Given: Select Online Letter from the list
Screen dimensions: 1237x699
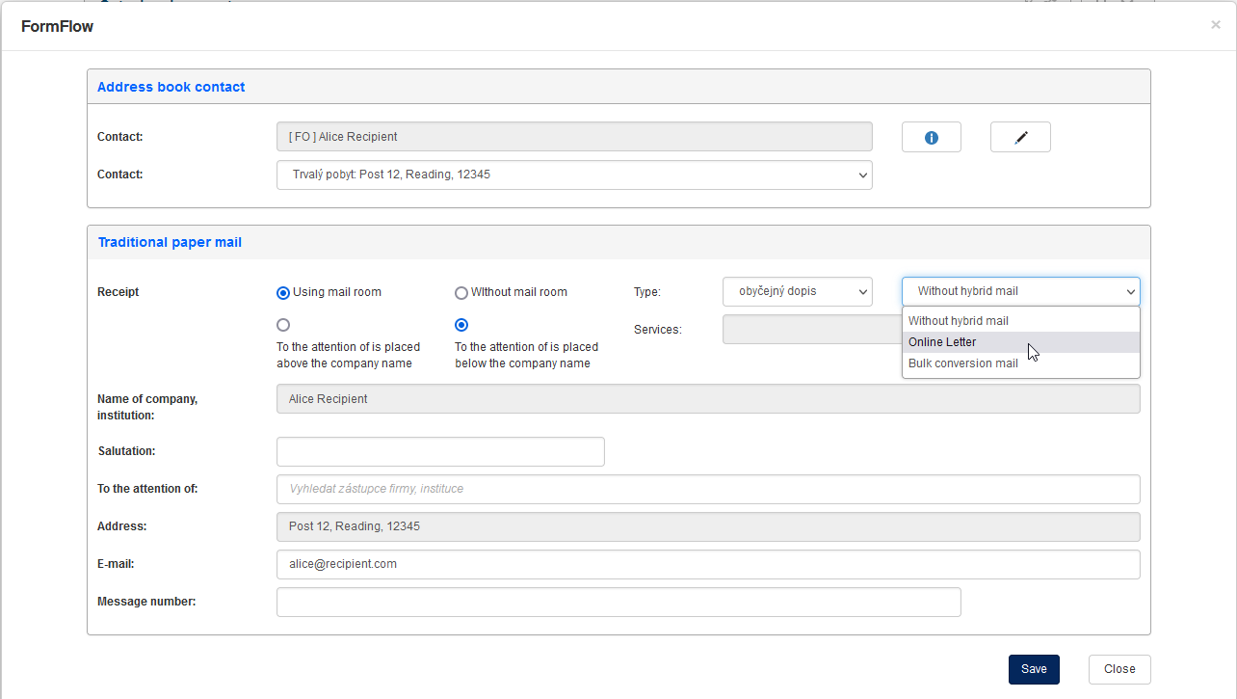Looking at the screenshot, I should [x=1020, y=342].
